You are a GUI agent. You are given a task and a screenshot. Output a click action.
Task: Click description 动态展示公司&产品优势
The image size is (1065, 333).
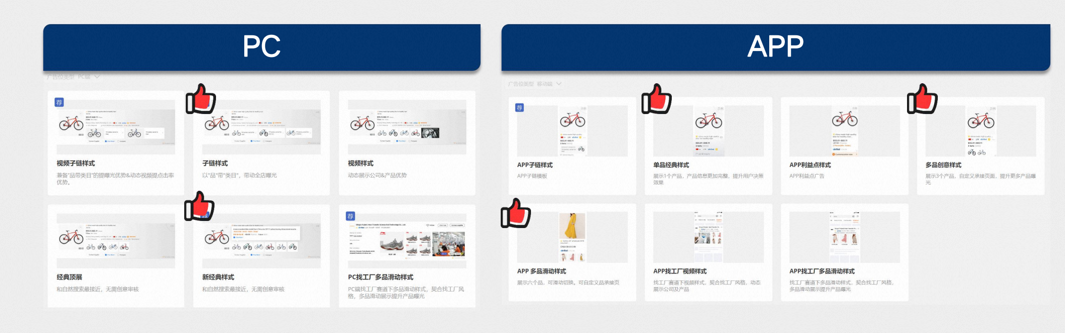[377, 176]
